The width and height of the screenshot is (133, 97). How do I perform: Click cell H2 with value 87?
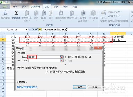[x=104, y=40]
